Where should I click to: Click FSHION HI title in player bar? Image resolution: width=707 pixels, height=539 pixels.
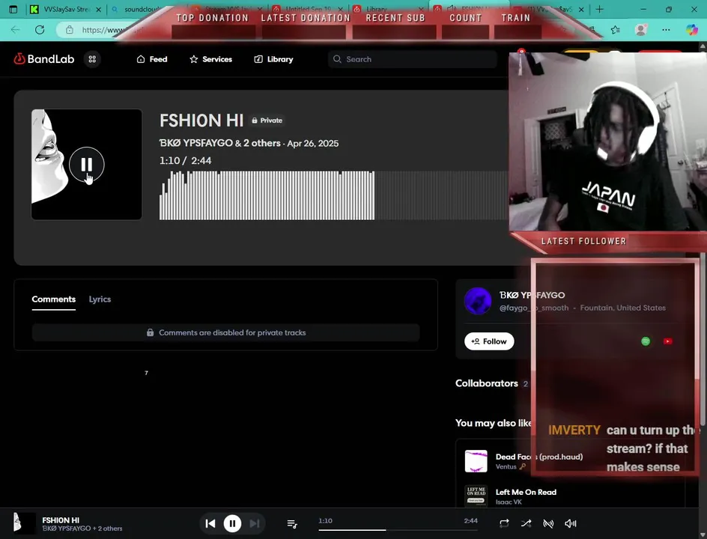coord(61,520)
